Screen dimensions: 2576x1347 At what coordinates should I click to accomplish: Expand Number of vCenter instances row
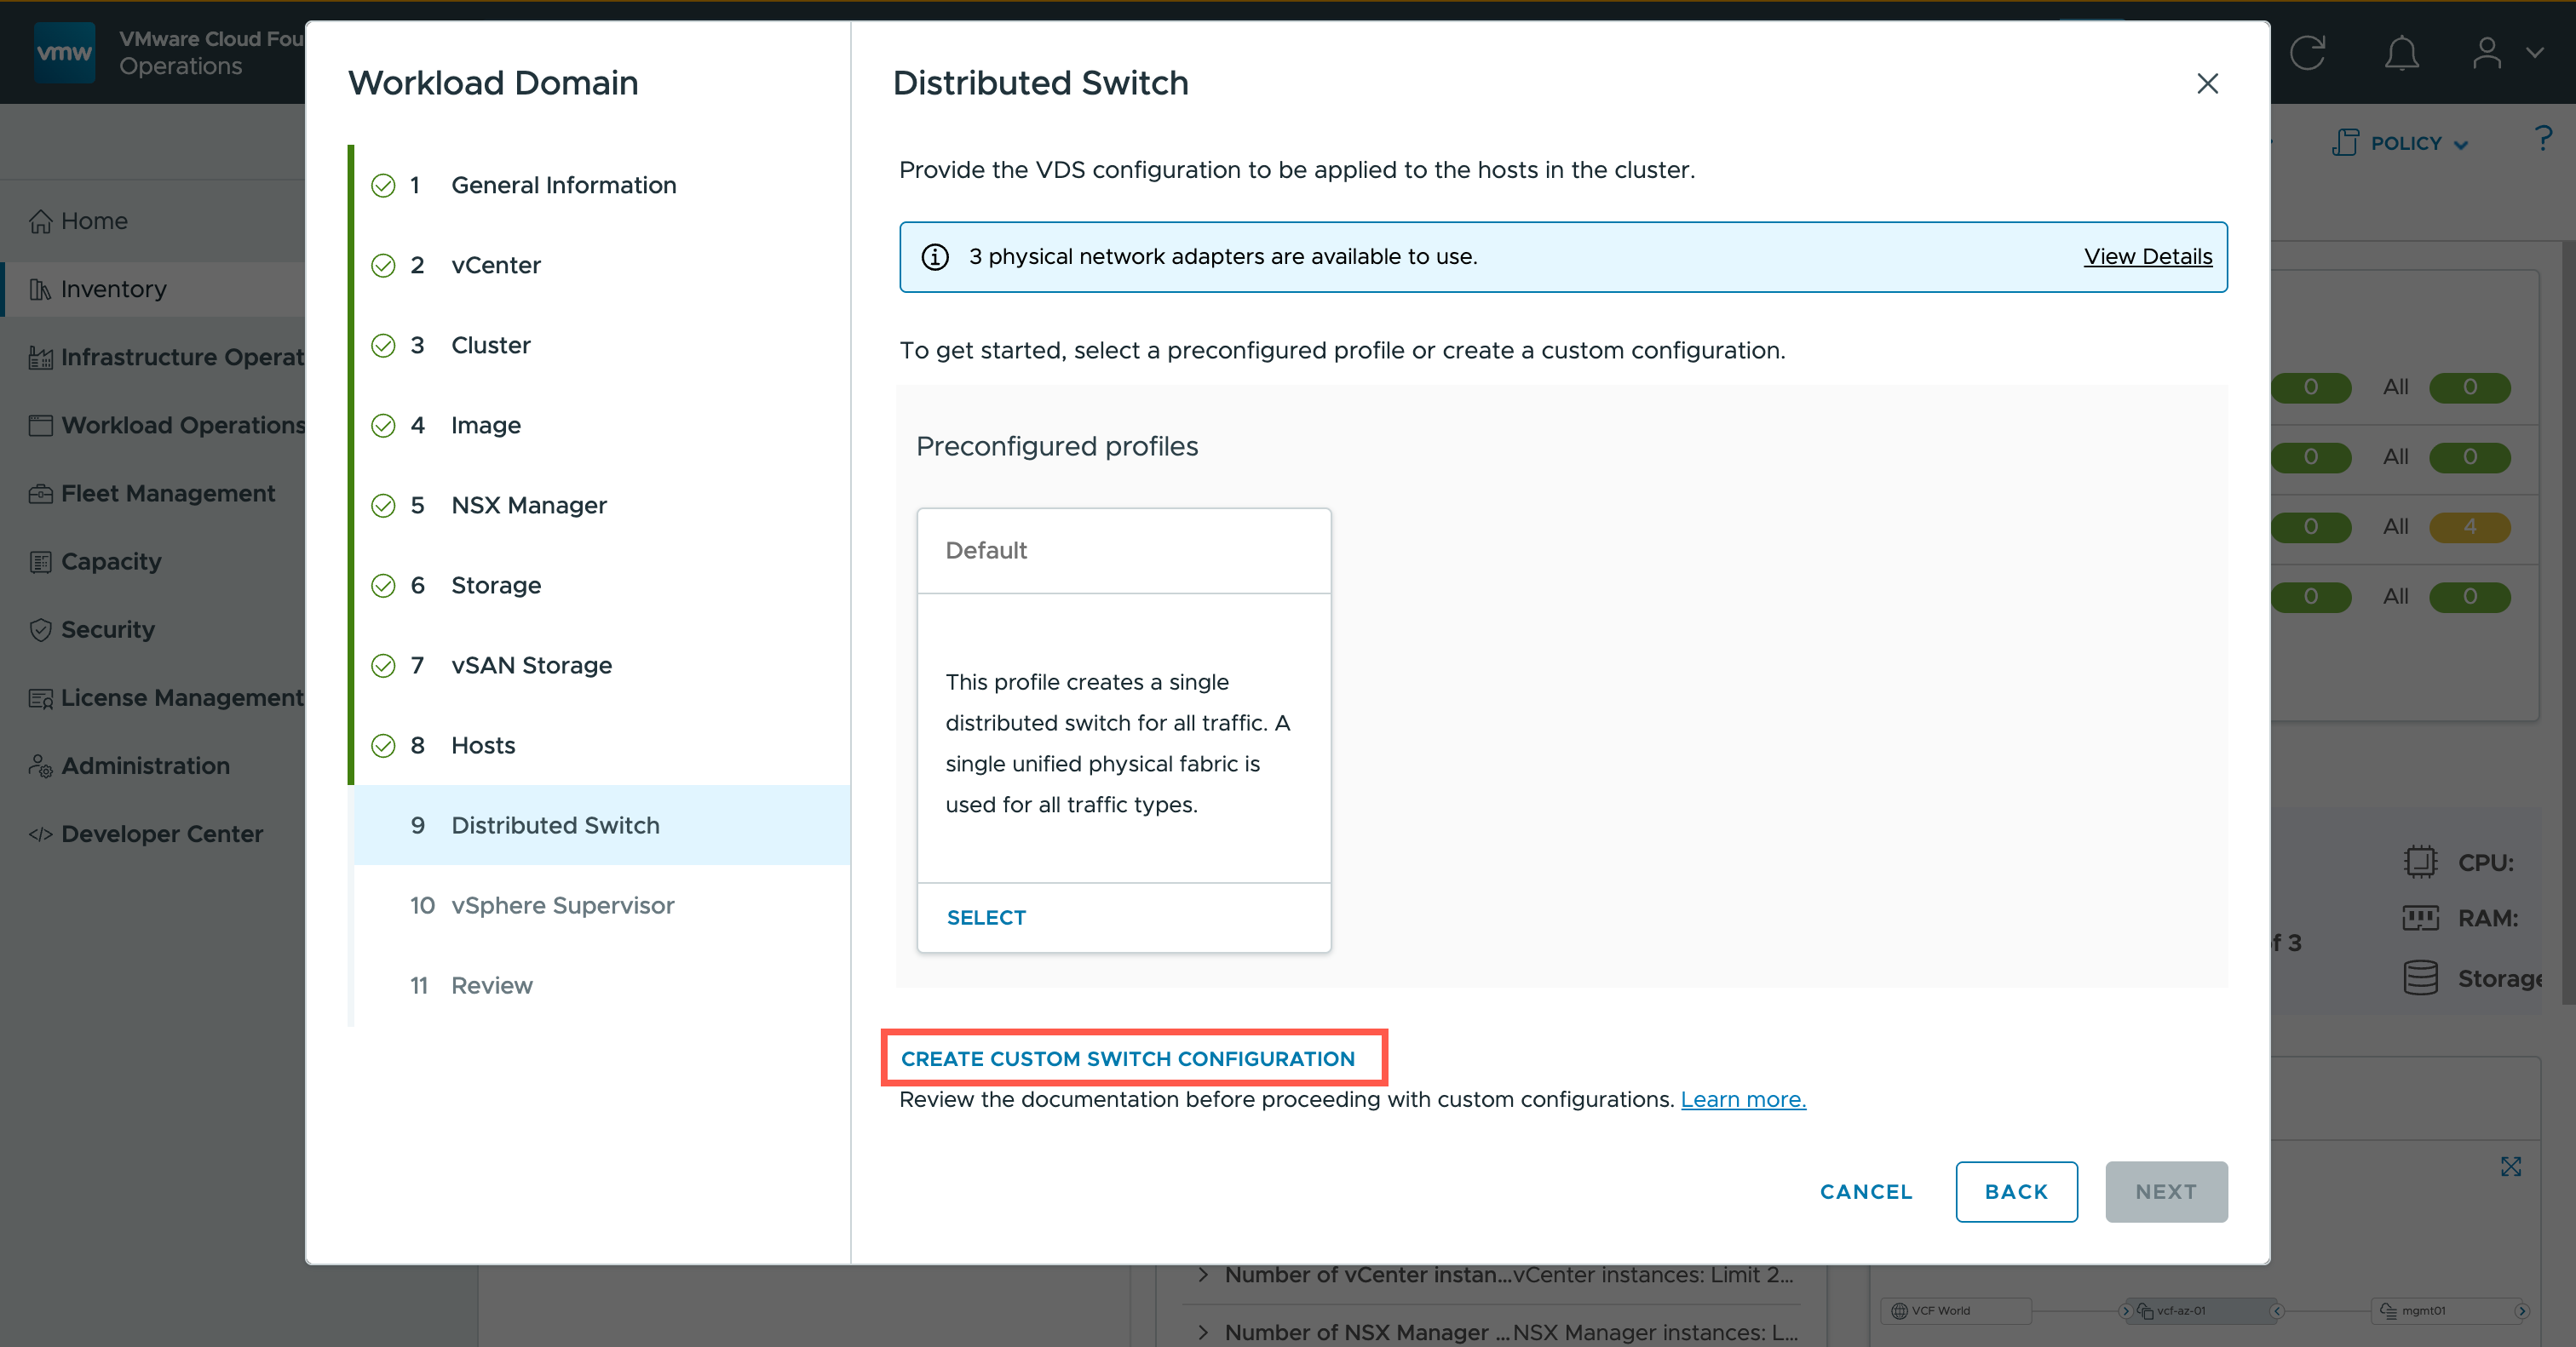1203,1275
